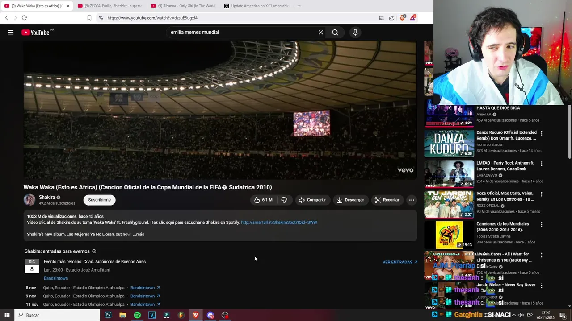The width and height of the screenshot is (572, 321).
Task: Switch to Rihanna Only Girl tab
Action: point(184,6)
